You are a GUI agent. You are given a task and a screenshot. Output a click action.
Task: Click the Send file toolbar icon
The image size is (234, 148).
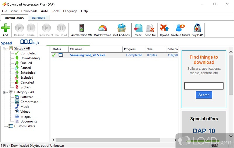tap(150, 29)
